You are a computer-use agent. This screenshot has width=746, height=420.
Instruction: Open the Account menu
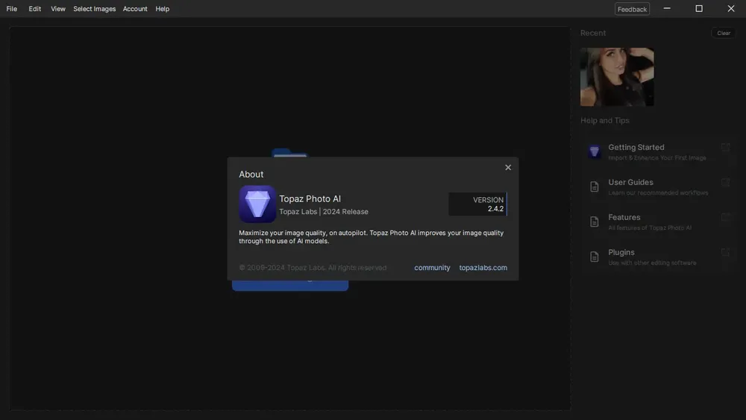click(135, 9)
